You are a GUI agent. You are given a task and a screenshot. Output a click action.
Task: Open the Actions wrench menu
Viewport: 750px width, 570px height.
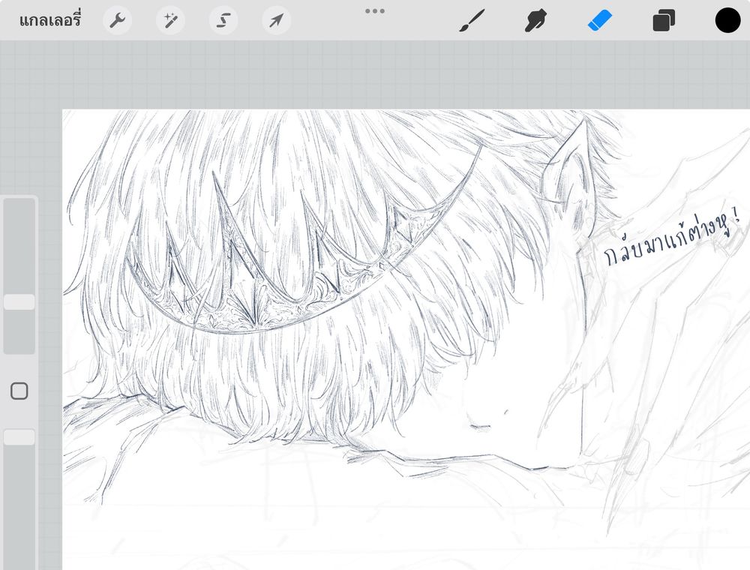coord(117,20)
